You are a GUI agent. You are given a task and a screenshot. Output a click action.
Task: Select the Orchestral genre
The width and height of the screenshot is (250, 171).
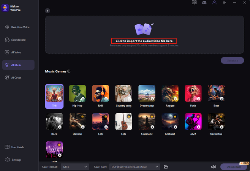[216, 124]
